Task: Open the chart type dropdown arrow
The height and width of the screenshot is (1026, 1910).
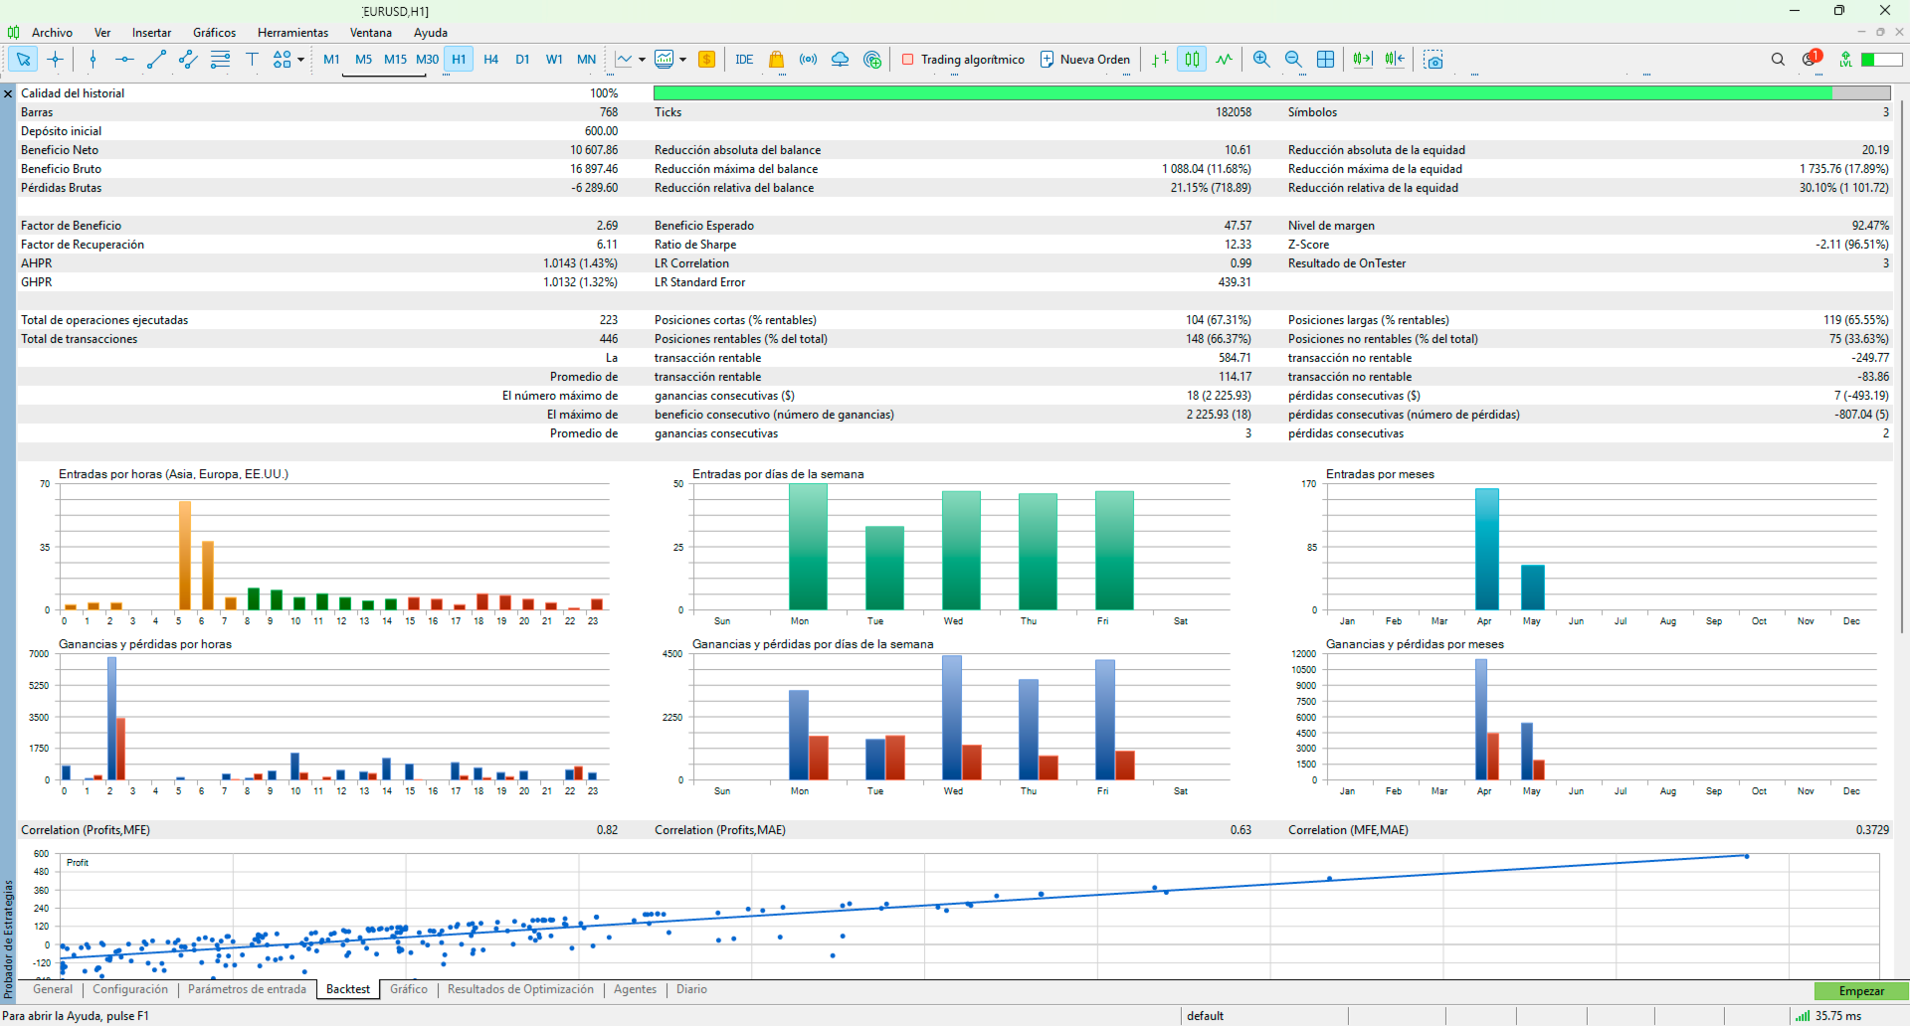Action: (x=642, y=60)
